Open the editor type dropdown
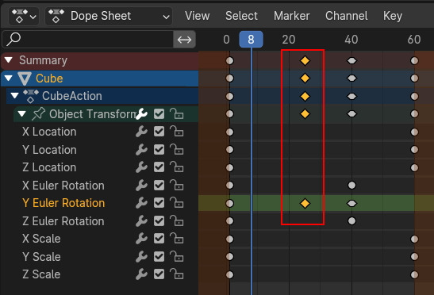Viewport: 434px width, 295px height. click(x=24, y=17)
